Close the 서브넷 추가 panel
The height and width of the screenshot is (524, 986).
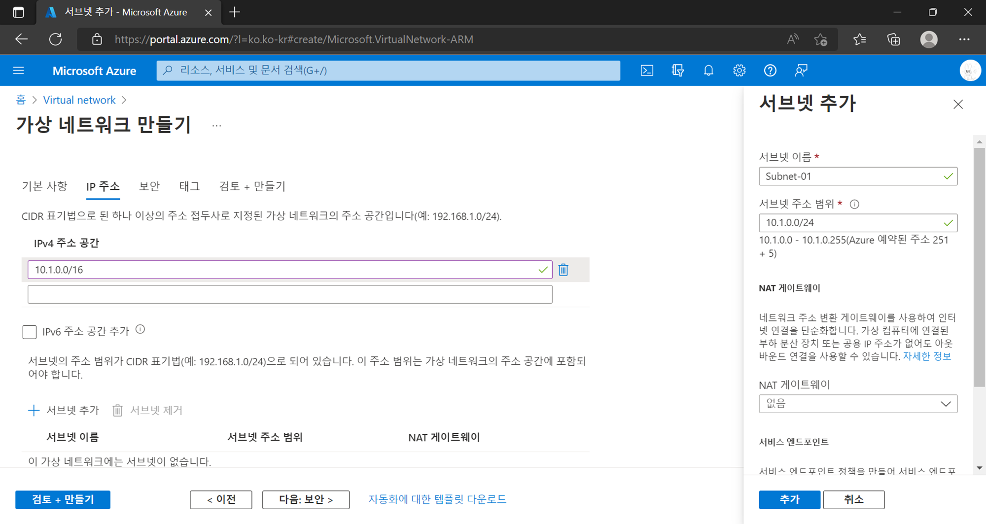(958, 105)
